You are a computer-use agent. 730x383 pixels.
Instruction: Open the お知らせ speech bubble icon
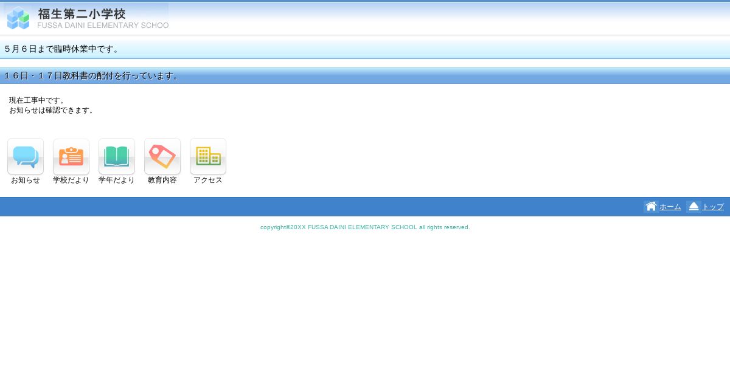[x=26, y=156]
